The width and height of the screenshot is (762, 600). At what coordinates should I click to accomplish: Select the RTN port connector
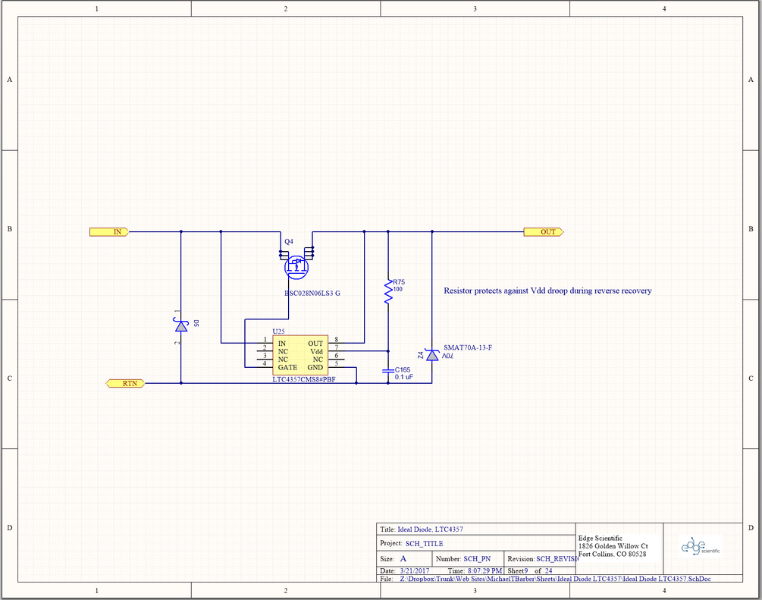[125, 384]
